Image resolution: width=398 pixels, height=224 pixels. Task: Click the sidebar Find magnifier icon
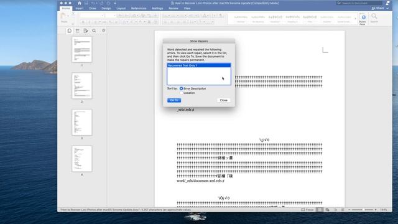pyautogui.click(x=94, y=30)
